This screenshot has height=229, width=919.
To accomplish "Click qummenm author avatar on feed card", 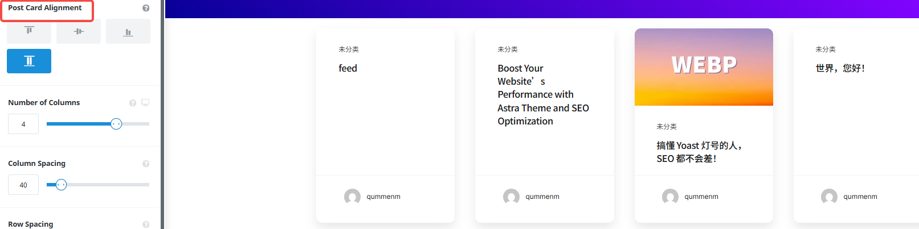I will pos(352,197).
